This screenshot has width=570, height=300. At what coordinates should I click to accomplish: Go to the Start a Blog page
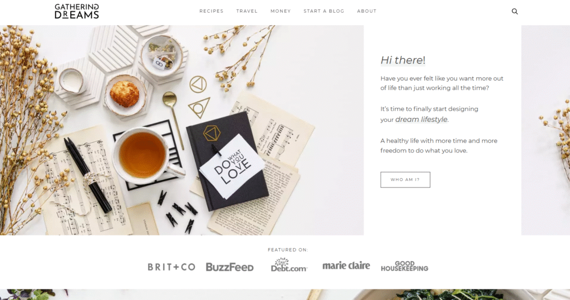coord(324,11)
